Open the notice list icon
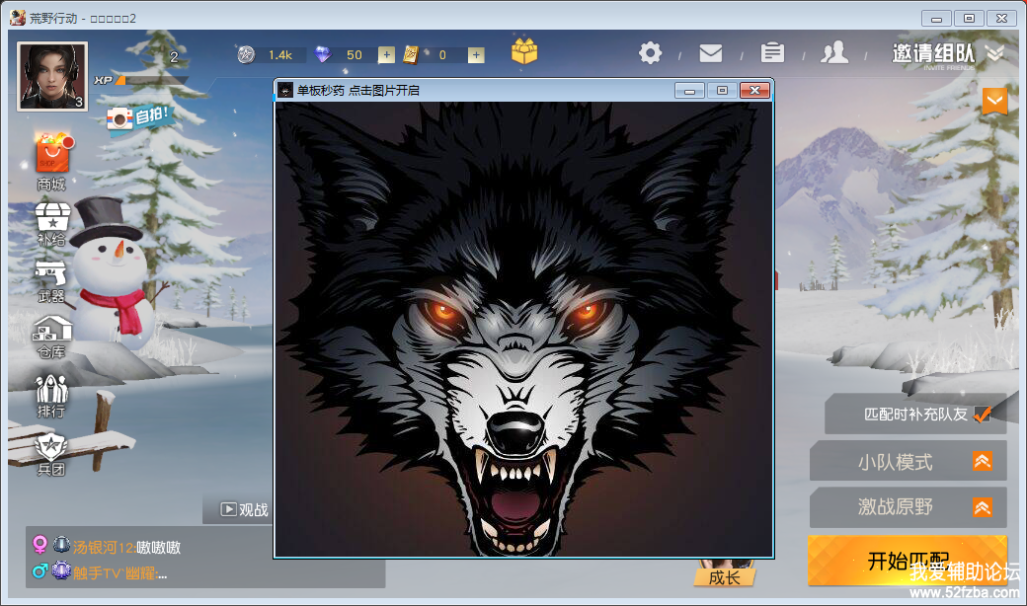The width and height of the screenshot is (1027, 606). coord(773,53)
